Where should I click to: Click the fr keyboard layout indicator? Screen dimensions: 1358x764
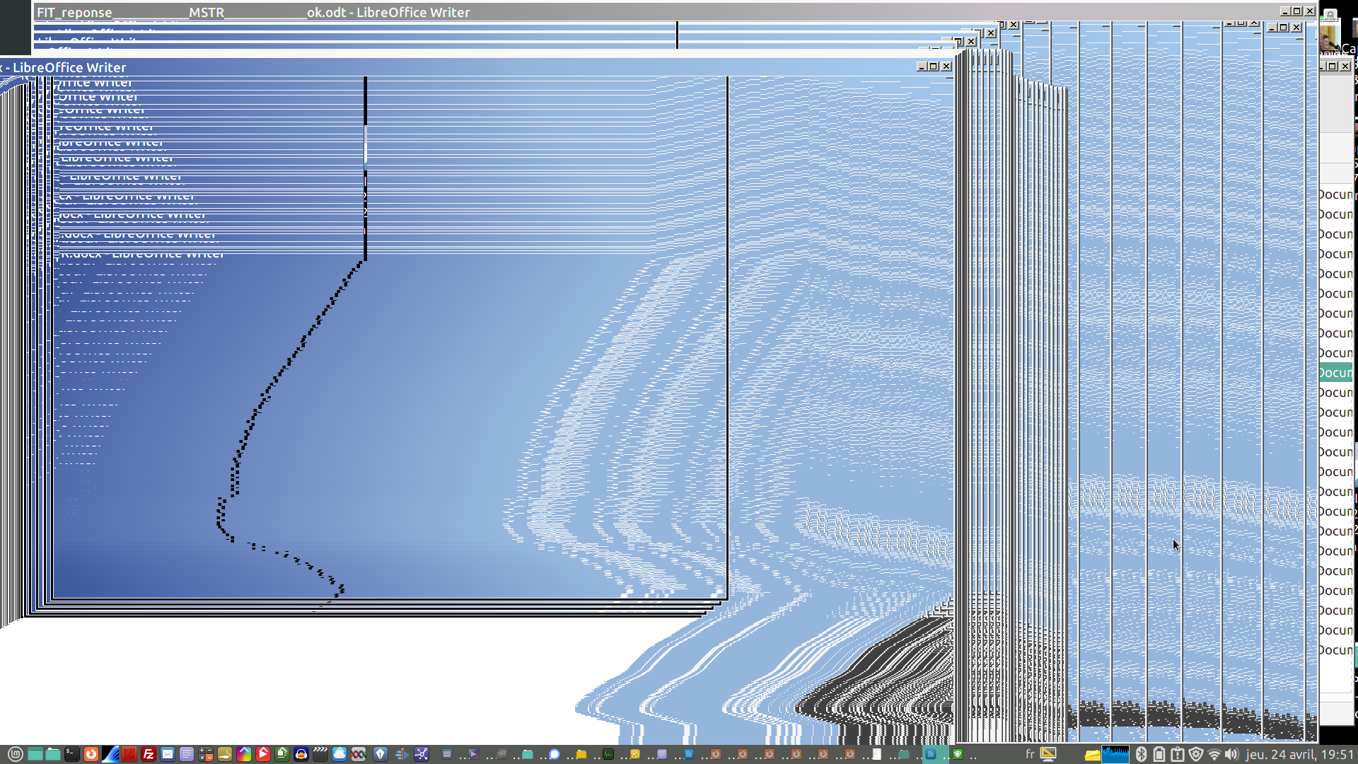(1030, 754)
